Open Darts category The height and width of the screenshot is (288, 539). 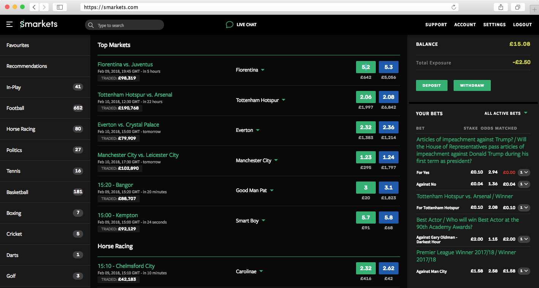coord(45,255)
